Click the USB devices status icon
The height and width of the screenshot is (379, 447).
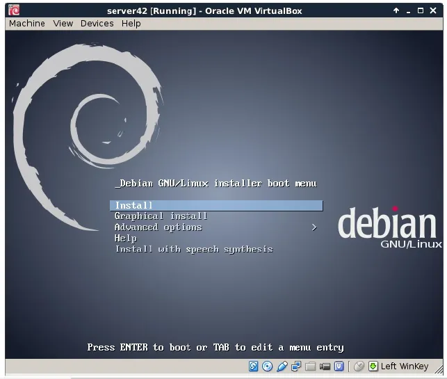[x=282, y=366]
